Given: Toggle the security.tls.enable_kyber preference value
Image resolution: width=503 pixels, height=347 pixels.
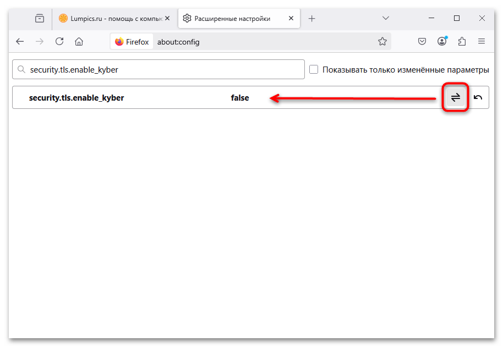Looking at the screenshot, I should [456, 97].
